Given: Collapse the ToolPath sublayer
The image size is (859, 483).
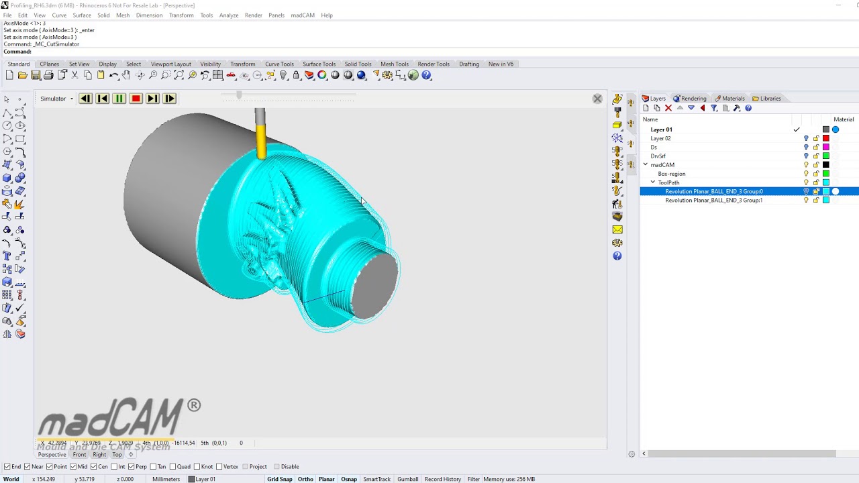Looking at the screenshot, I should tap(653, 182).
